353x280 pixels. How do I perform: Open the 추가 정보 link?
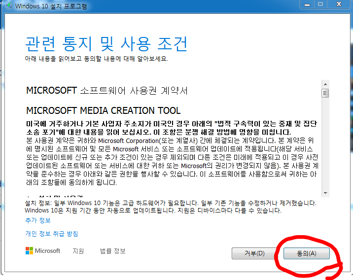[38, 220]
